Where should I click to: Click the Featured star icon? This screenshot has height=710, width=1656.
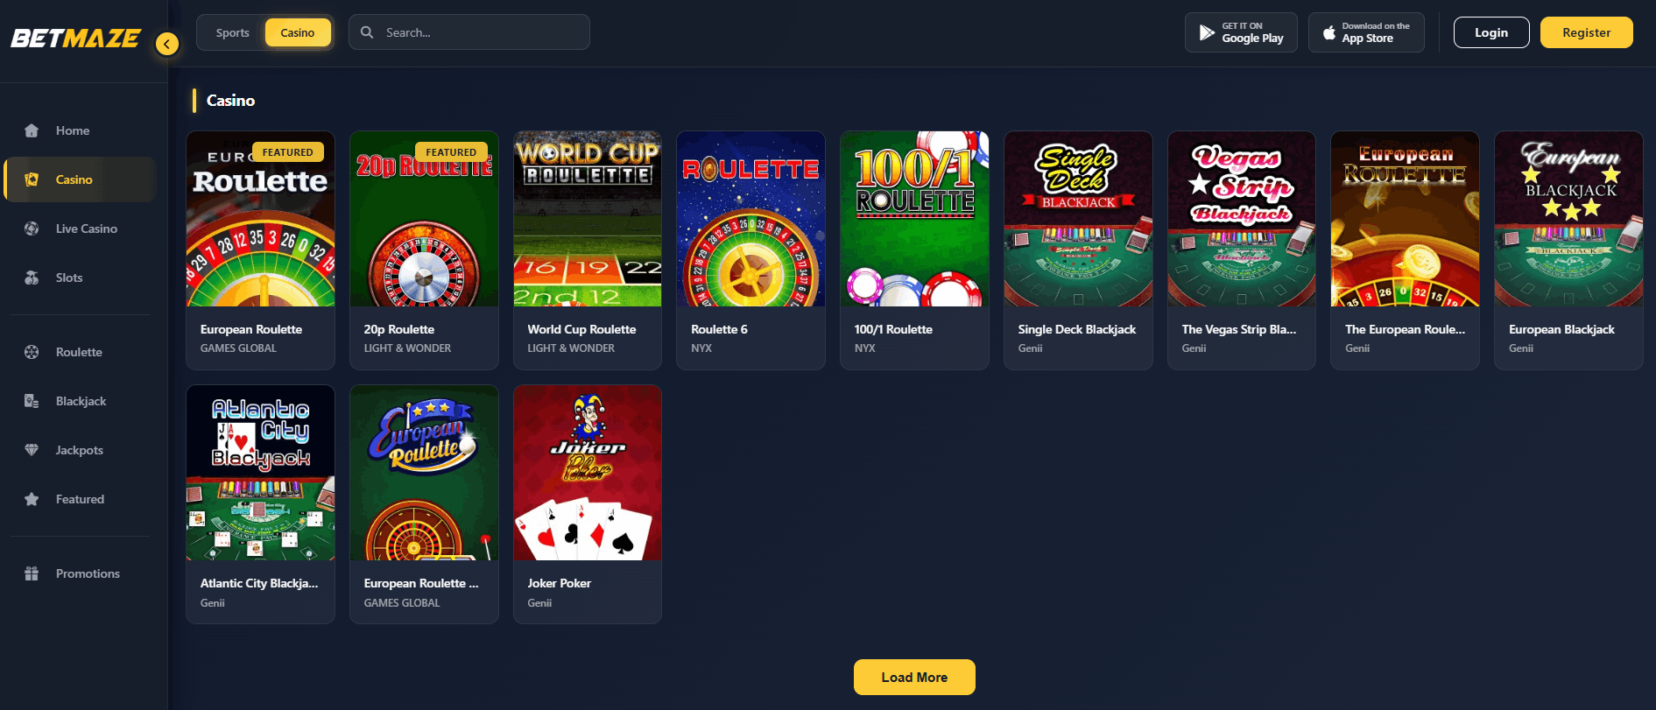[32, 499]
